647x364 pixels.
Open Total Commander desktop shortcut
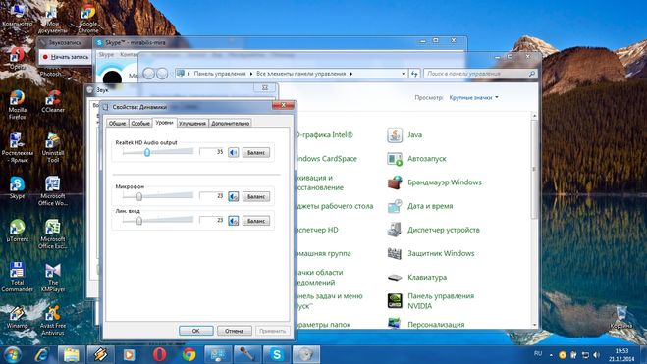click(x=17, y=277)
